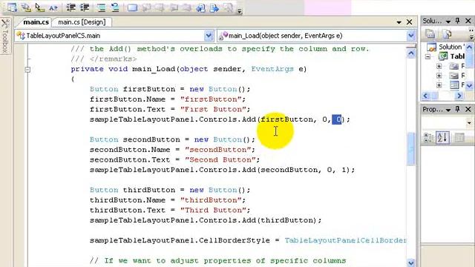Open the Solution Explorer window position menu
The image size is (475, 267).
pyautogui.click(x=448, y=22)
